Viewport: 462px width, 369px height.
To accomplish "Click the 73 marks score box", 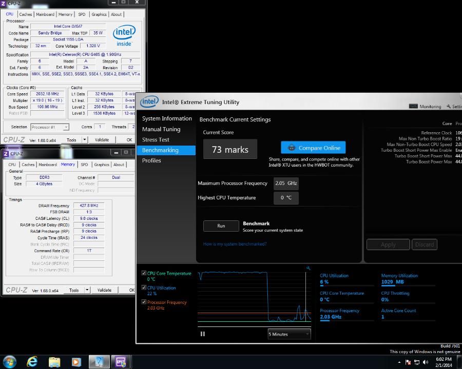I will [x=230, y=150].
